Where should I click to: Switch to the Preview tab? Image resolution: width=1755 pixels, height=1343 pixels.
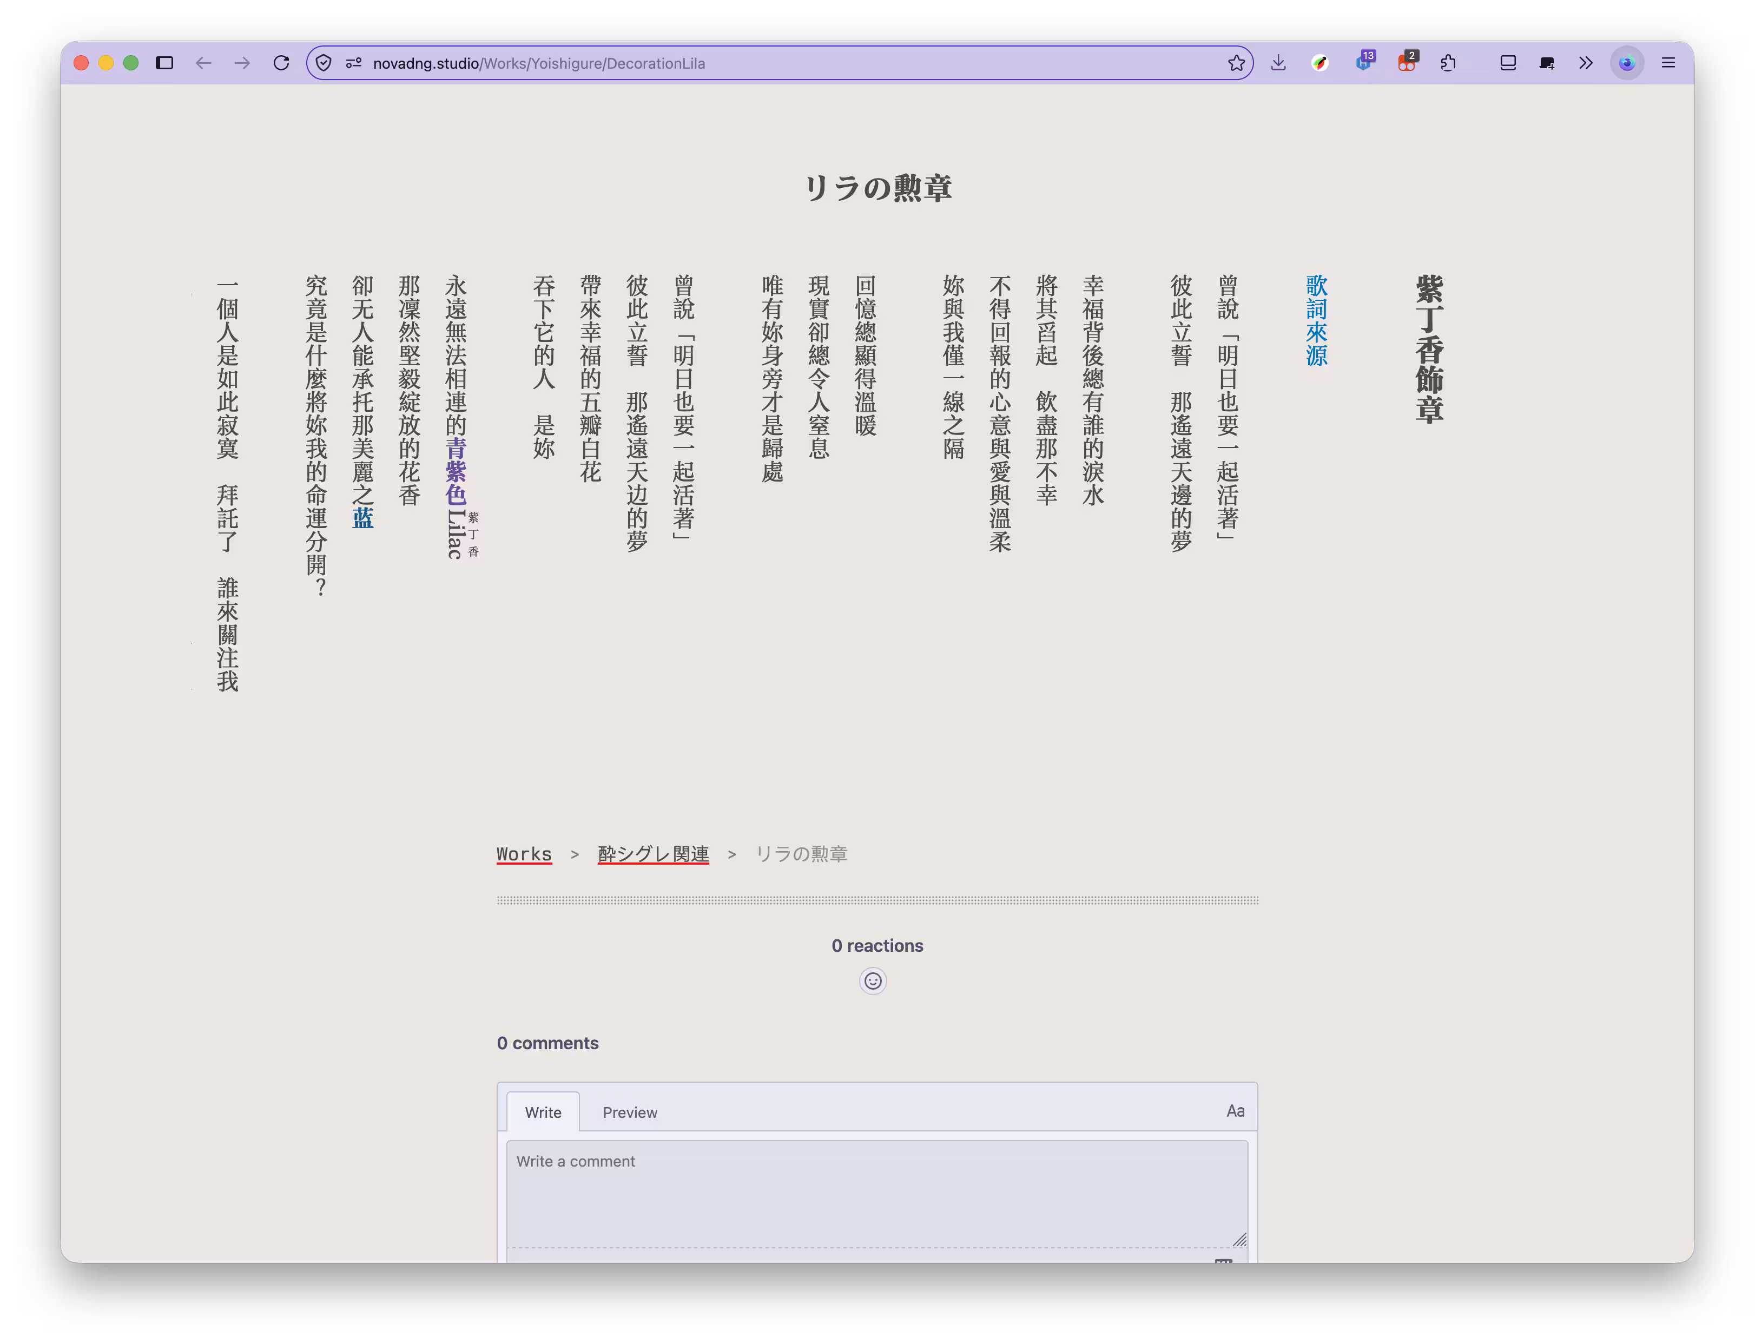tap(630, 1112)
